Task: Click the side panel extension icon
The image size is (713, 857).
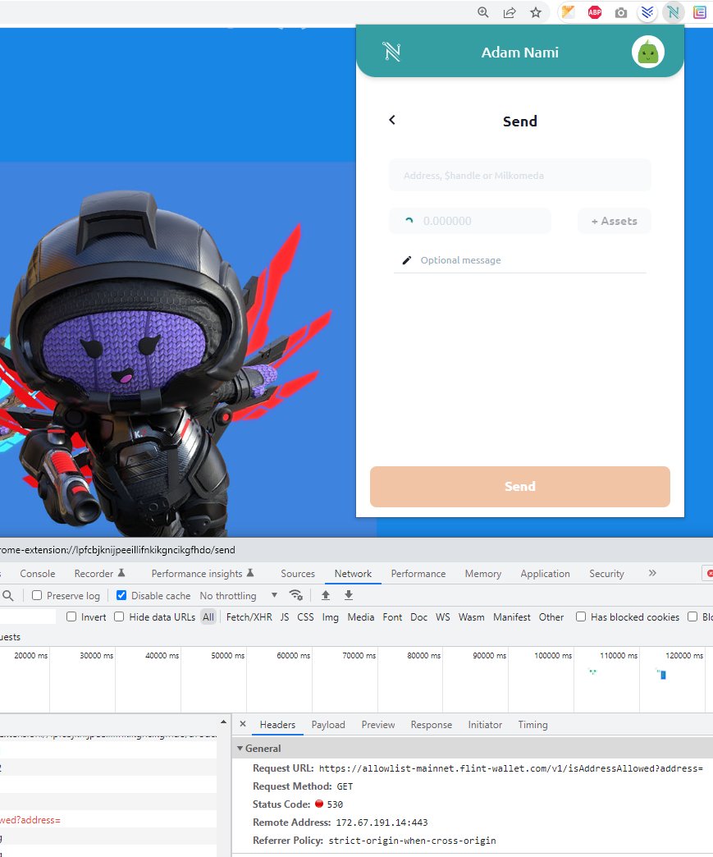Action: [699, 12]
